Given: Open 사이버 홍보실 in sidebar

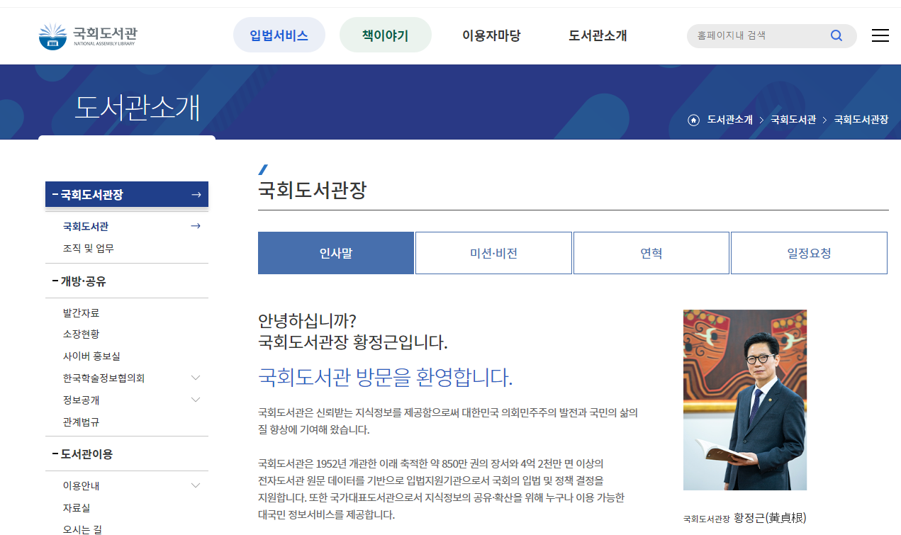Looking at the screenshot, I should tap(91, 356).
